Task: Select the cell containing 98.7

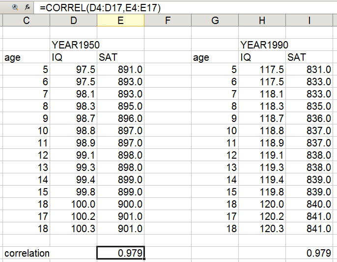Action: [x=74, y=118]
